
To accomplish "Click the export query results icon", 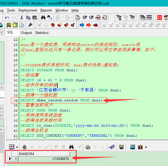I will tap(88, 147).
